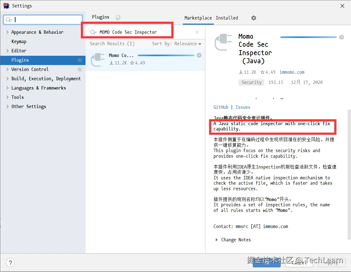Click the plug icon in the search result row
The height and width of the screenshot is (272, 351).
[98, 59]
